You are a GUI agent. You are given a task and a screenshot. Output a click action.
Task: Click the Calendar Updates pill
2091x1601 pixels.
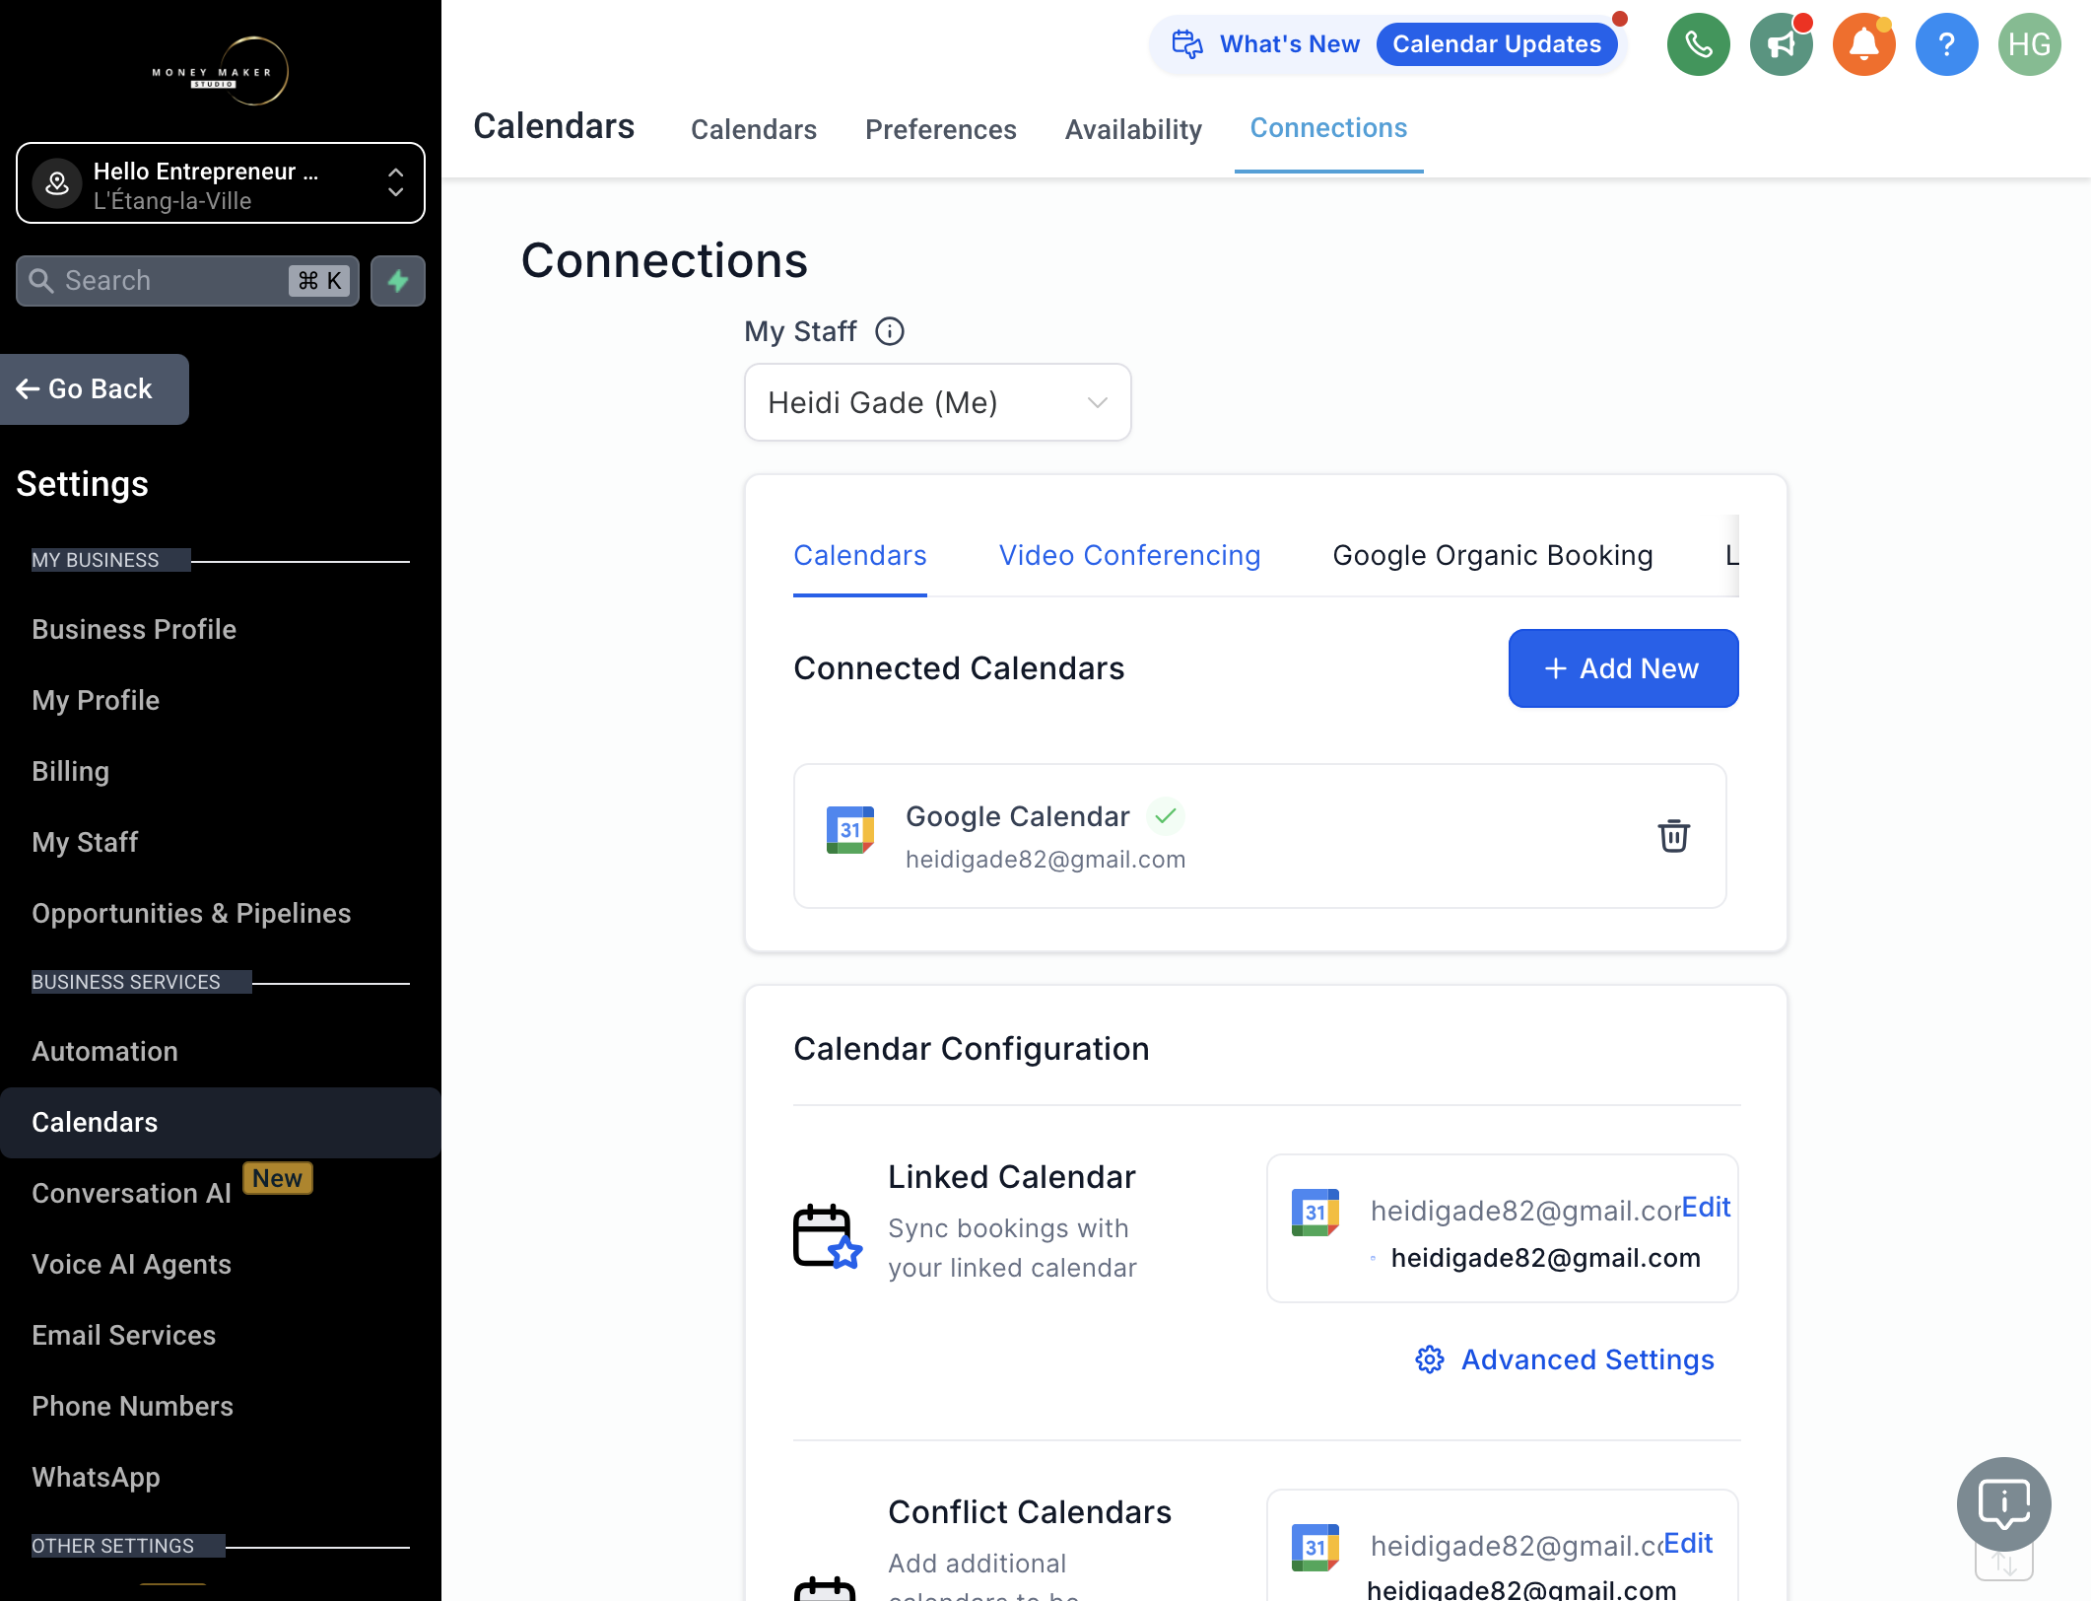[1496, 44]
